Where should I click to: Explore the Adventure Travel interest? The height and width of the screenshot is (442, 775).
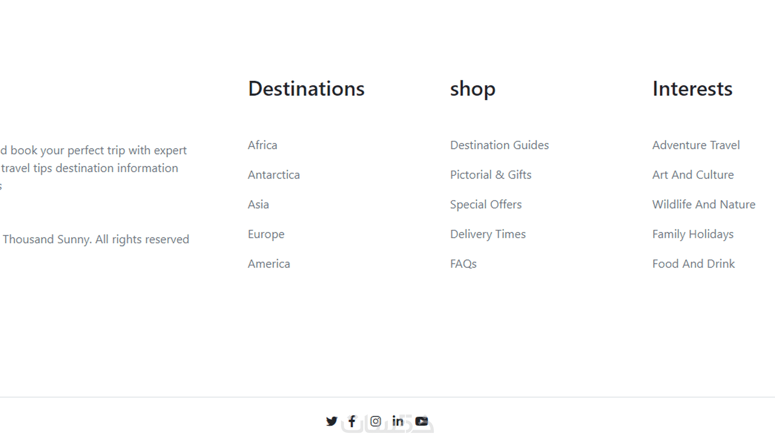[x=696, y=145]
